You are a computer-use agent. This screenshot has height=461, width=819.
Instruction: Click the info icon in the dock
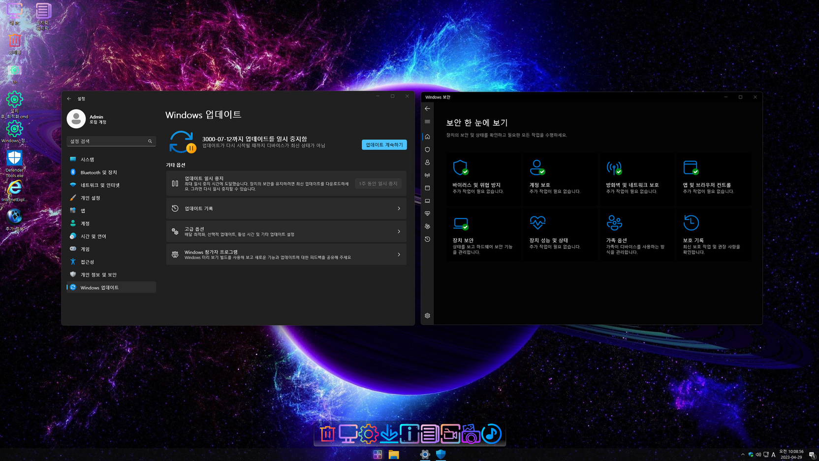pyautogui.click(x=409, y=434)
